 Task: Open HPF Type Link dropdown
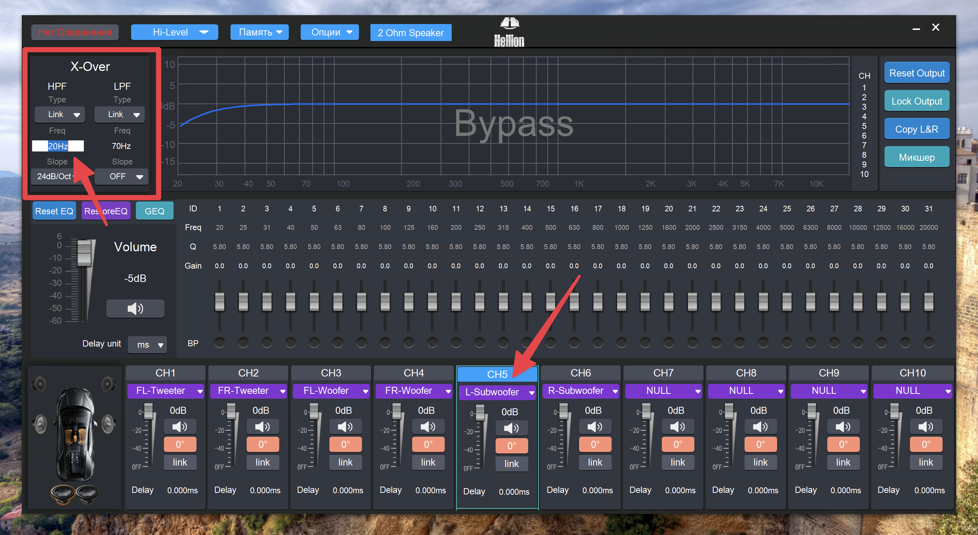point(59,115)
